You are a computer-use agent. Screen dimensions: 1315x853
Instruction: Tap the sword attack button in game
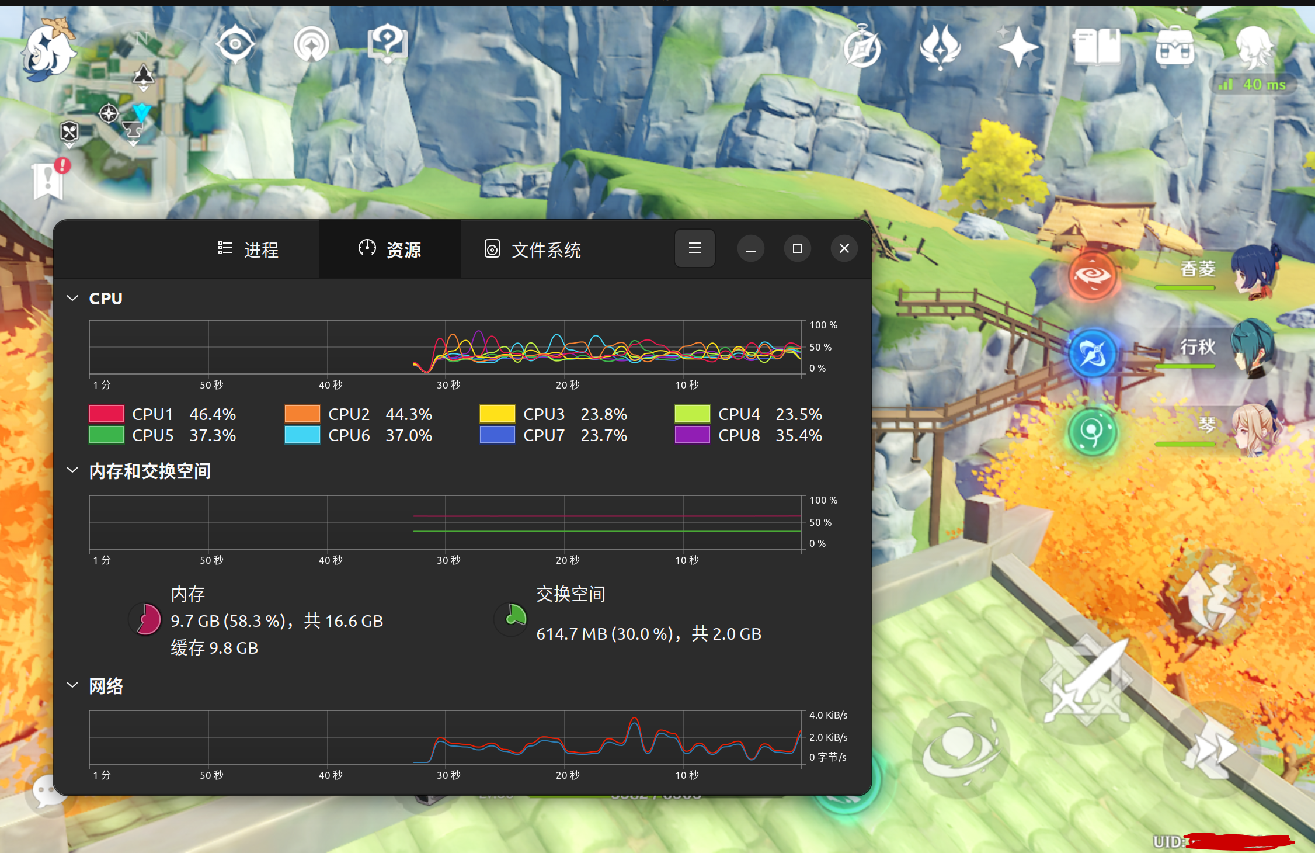[1086, 681]
